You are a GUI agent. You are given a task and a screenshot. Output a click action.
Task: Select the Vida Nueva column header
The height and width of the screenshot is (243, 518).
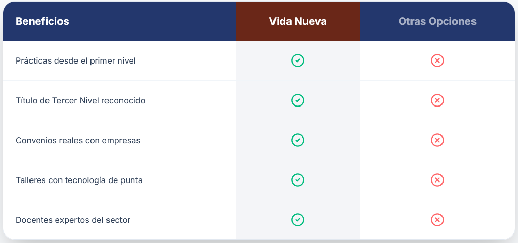click(298, 21)
